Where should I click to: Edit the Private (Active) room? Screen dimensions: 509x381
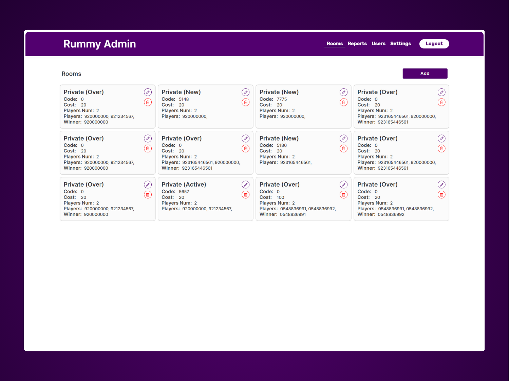click(x=245, y=185)
